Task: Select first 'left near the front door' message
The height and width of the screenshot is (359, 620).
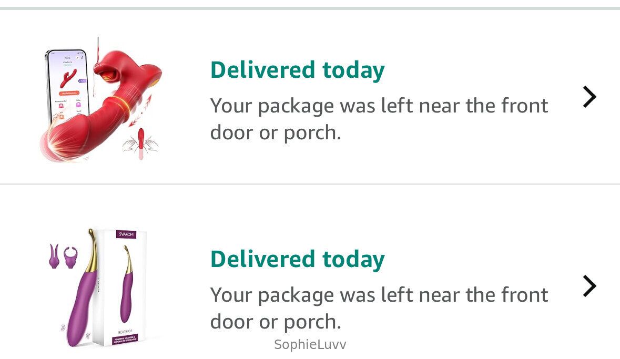Action: (x=379, y=106)
